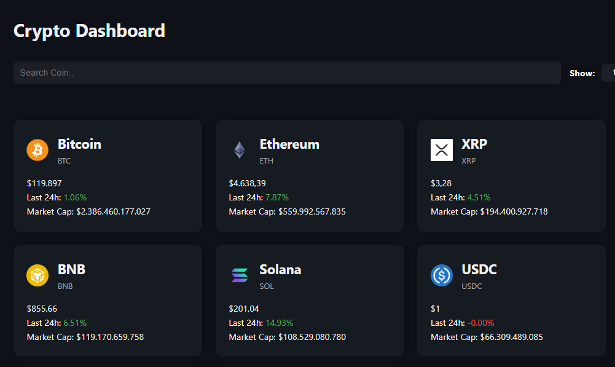The height and width of the screenshot is (367, 615).
Task: Click Bitcoin's green 1.06% change value
Action: (x=75, y=197)
